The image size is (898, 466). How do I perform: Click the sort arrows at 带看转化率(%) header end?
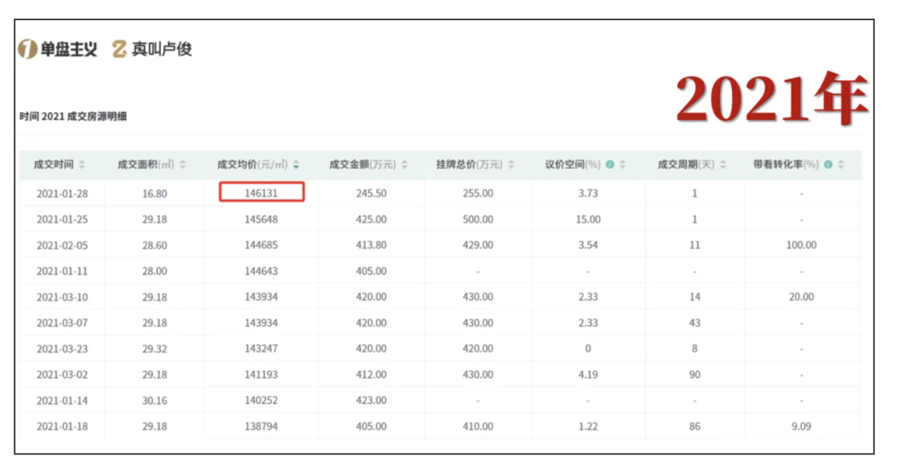(x=841, y=165)
